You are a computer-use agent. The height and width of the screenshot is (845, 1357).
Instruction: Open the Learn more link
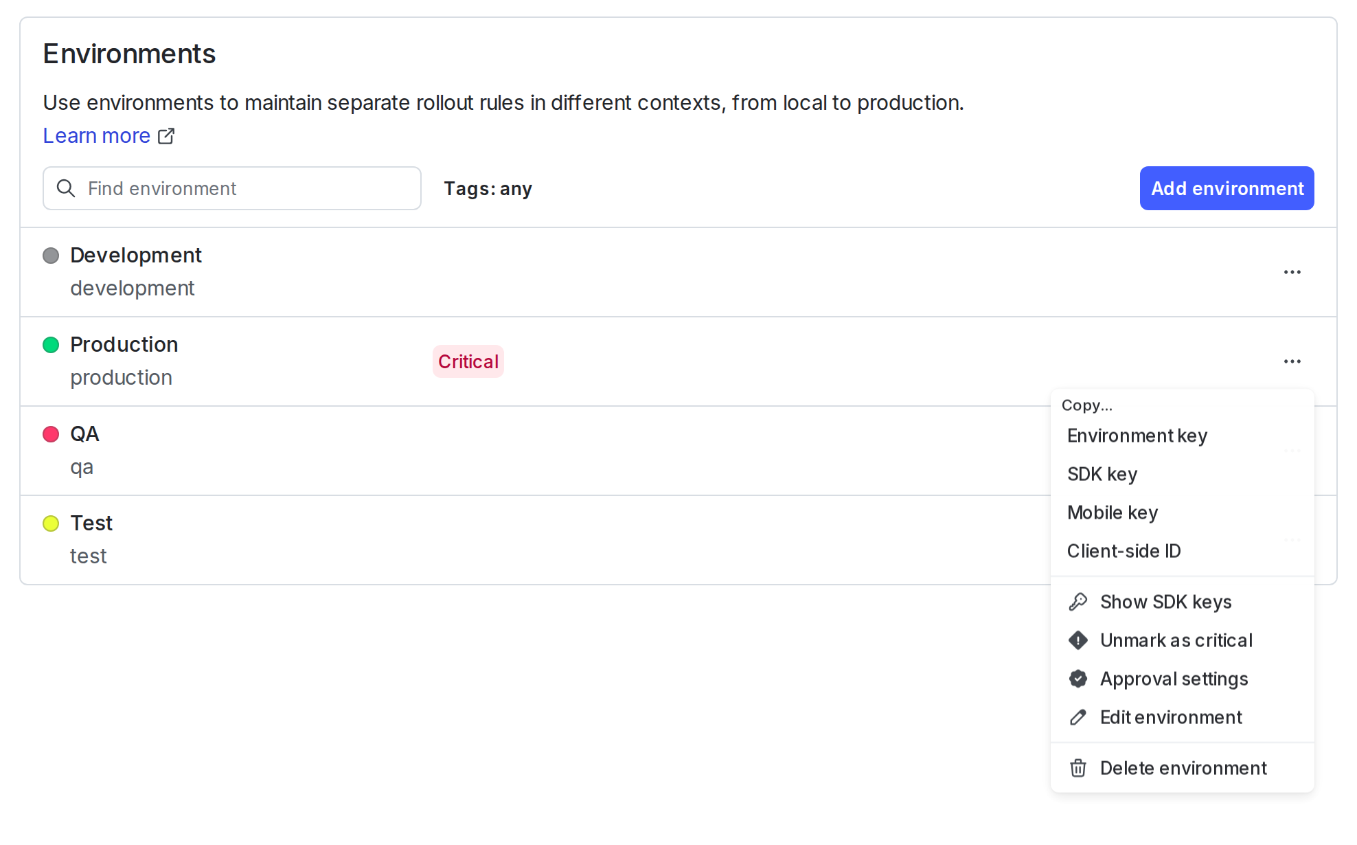[96, 135]
